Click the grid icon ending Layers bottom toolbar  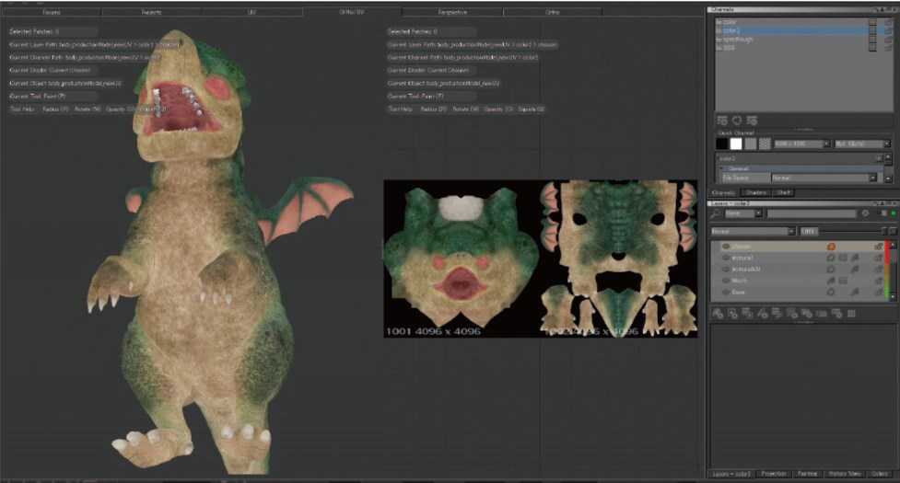point(852,314)
